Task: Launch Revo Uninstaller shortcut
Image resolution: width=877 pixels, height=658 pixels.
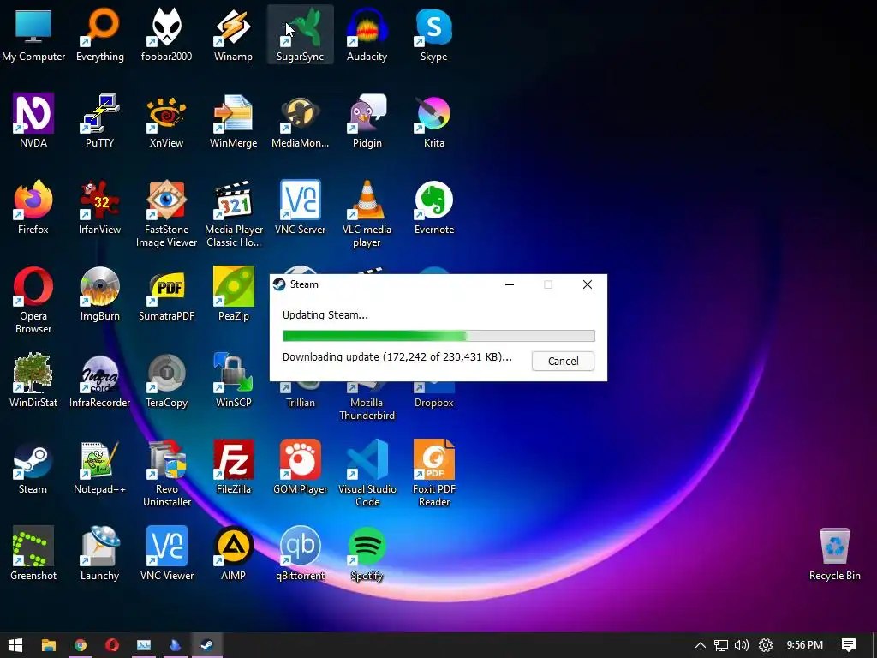Action: pos(167,473)
